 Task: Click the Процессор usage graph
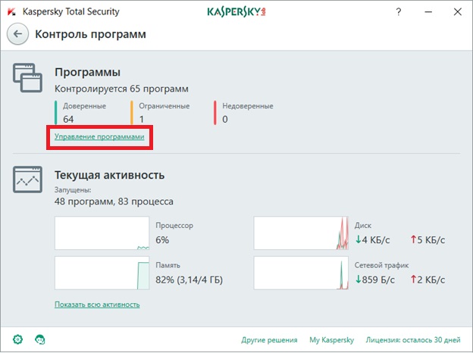[x=102, y=233]
